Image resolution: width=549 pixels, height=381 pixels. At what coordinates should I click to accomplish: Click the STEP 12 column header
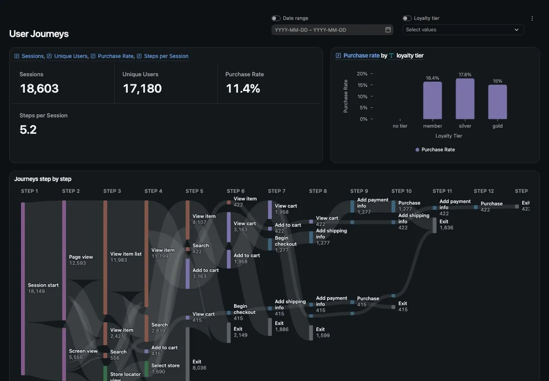tap(484, 191)
